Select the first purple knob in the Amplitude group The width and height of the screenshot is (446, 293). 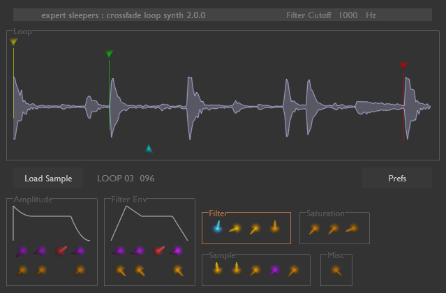[x=22, y=252]
